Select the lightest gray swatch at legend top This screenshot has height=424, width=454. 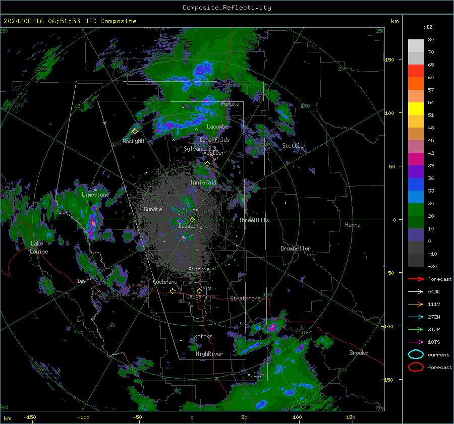tap(416, 46)
